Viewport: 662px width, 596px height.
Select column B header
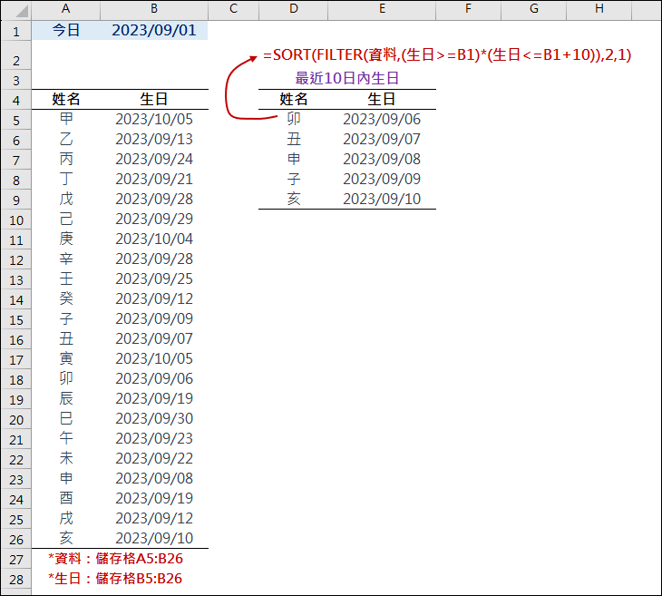(x=154, y=9)
